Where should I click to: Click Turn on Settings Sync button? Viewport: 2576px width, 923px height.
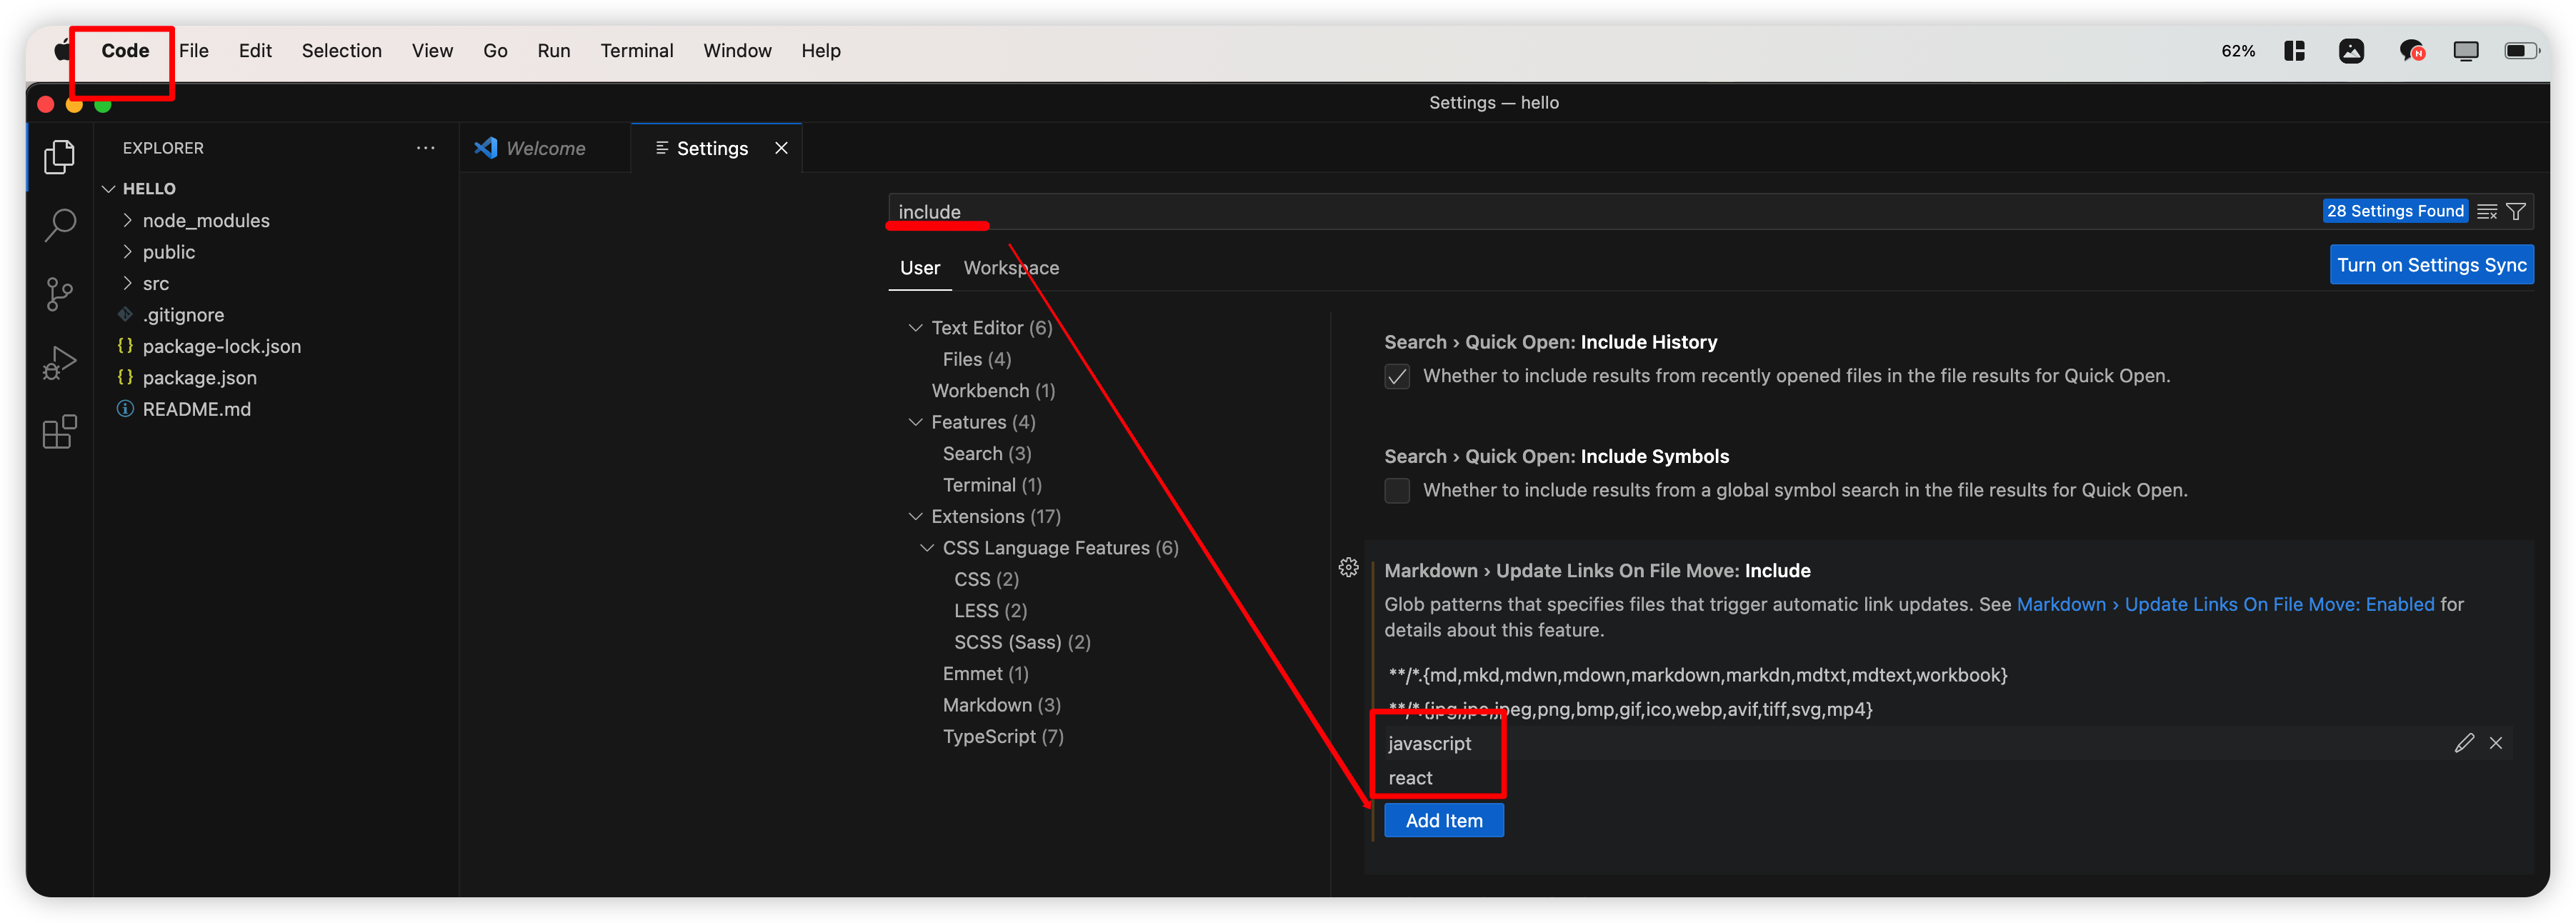click(2431, 265)
